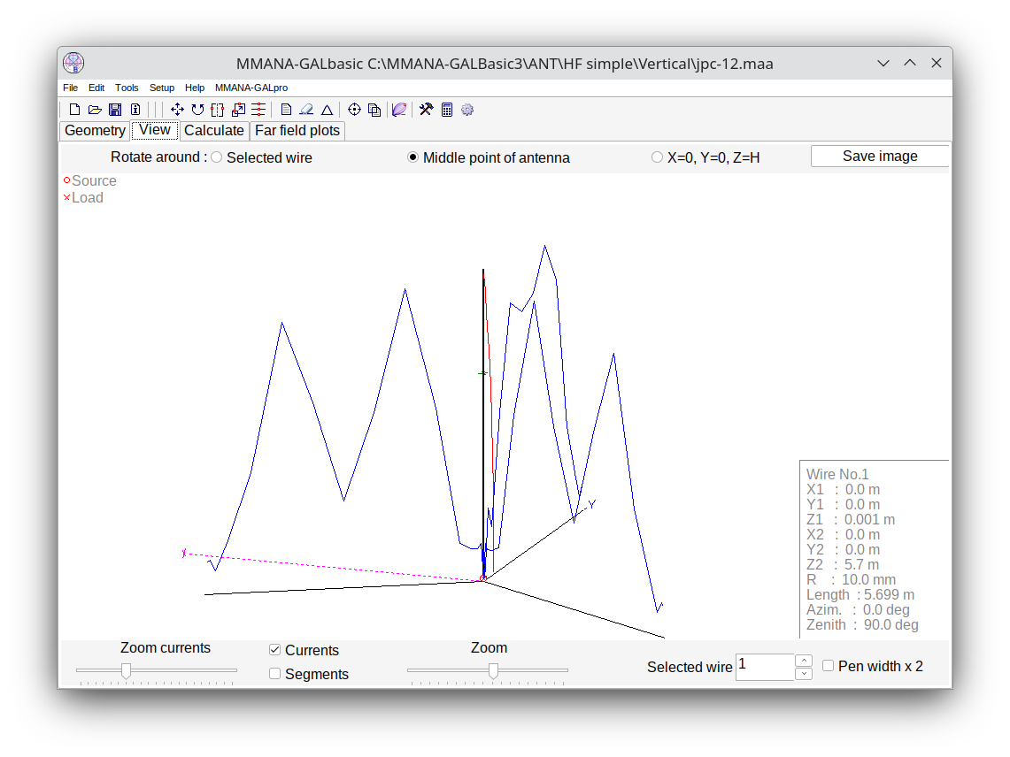Click the MMANA-GAL application icon in title bar
The width and height of the screenshot is (1010, 757).
(x=73, y=63)
